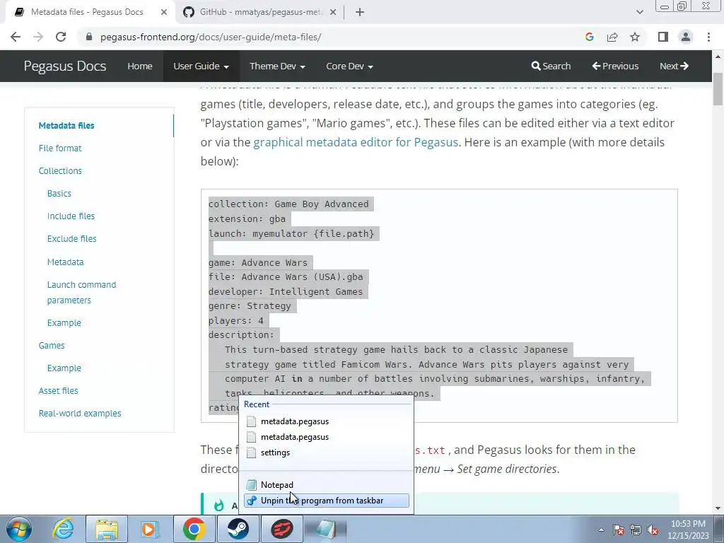Jump to File format section
Screen dimensions: 724x543
[x=60, y=148]
